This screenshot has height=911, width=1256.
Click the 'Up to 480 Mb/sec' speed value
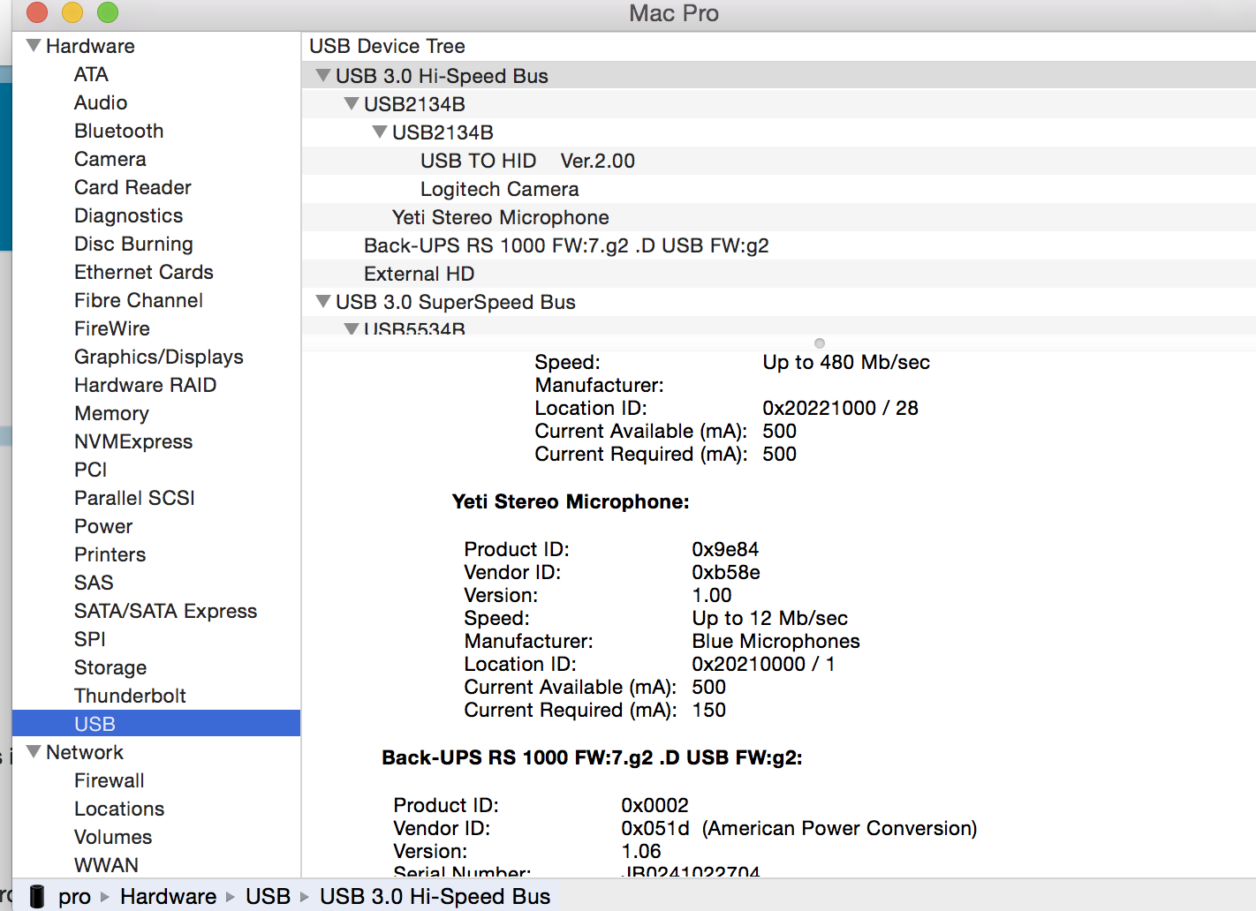click(x=846, y=362)
